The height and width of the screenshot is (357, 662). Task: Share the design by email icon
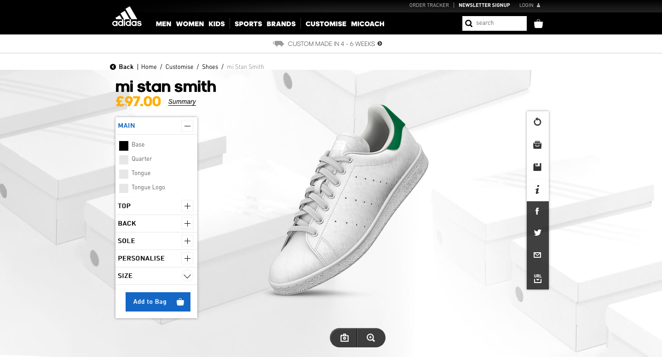click(537, 255)
